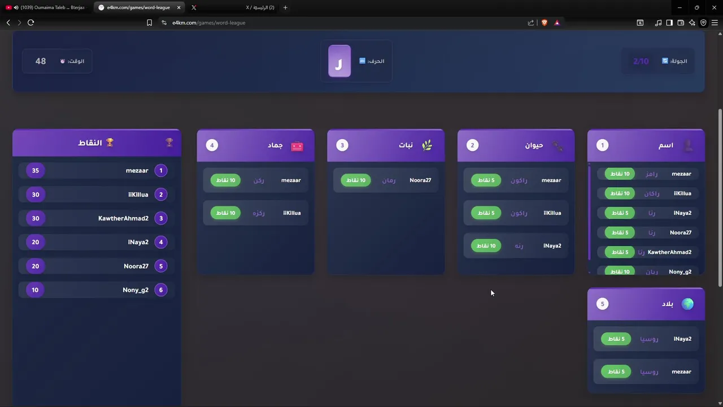Open the Brave Wallet icon

pos(681,23)
